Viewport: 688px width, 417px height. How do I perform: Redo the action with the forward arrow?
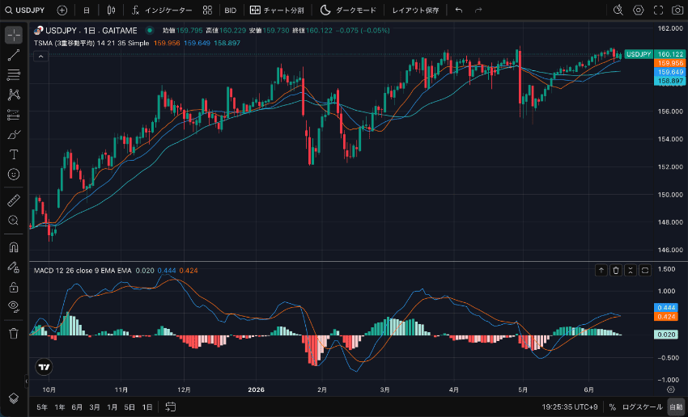(478, 10)
